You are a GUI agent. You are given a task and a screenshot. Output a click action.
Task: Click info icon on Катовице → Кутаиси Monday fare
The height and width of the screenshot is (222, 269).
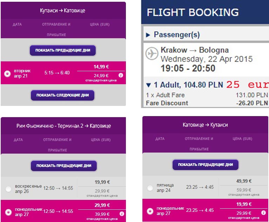[x=263, y=213]
